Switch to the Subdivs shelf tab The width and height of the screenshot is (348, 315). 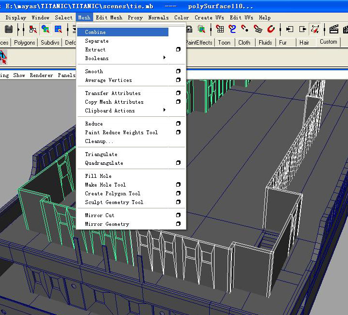50,42
